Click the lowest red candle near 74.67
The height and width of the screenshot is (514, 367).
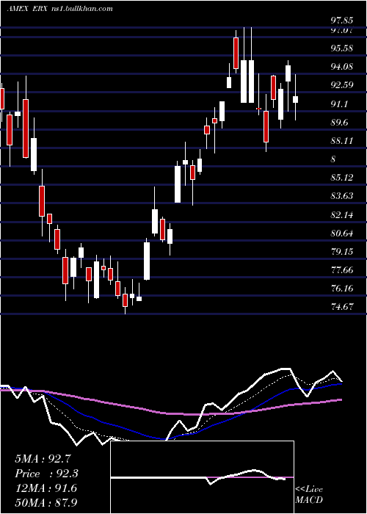(x=125, y=300)
